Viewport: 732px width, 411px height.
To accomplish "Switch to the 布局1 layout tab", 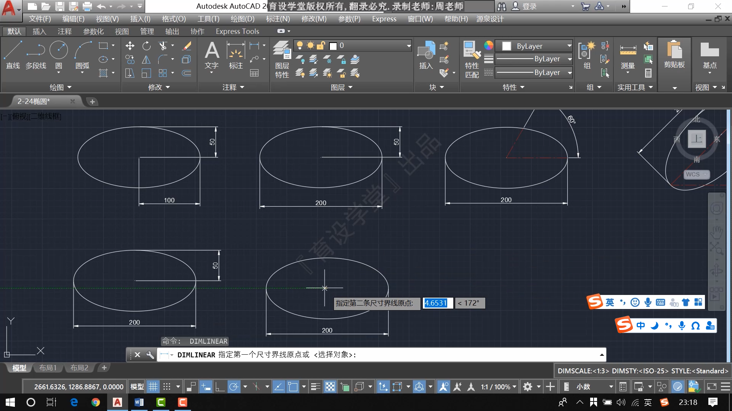I will pos(48,368).
